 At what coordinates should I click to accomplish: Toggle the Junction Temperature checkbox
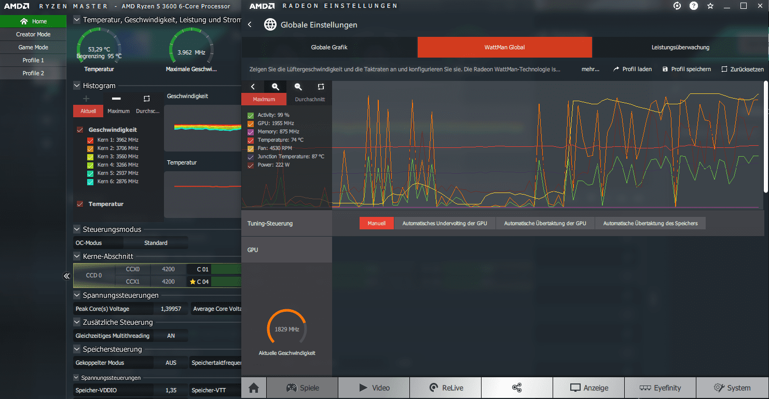[251, 157]
